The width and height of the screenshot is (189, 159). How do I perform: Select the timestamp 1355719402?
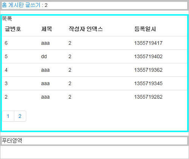(x=148, y=56)
